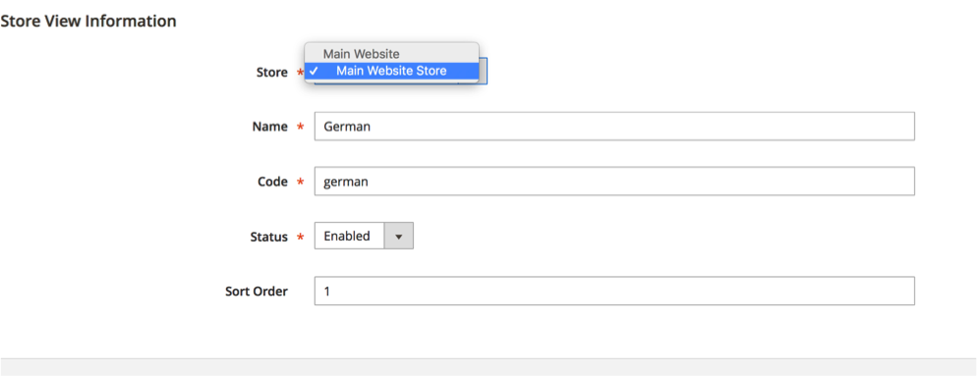The image size is (977, 376).
Task: Click the "Code" field label
Action: click(x=272, y=182)
